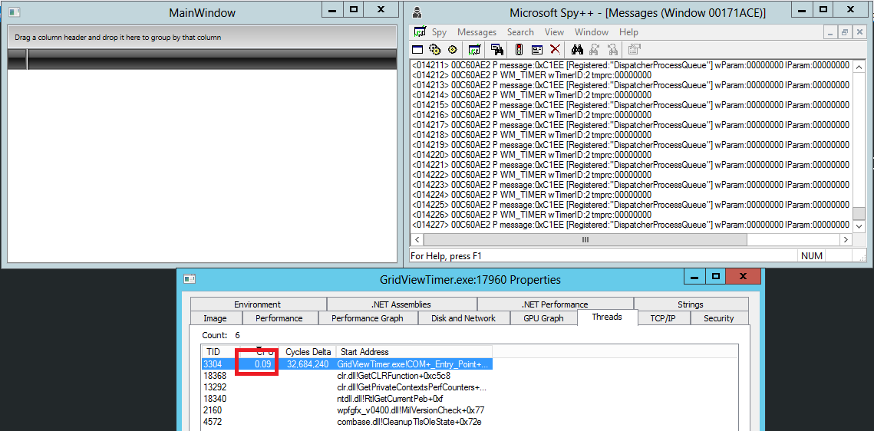Image resolution: width=874 pixels, height=431 pixels.
Task: Open the Messages menu
Action: click(x=477, y=32)
